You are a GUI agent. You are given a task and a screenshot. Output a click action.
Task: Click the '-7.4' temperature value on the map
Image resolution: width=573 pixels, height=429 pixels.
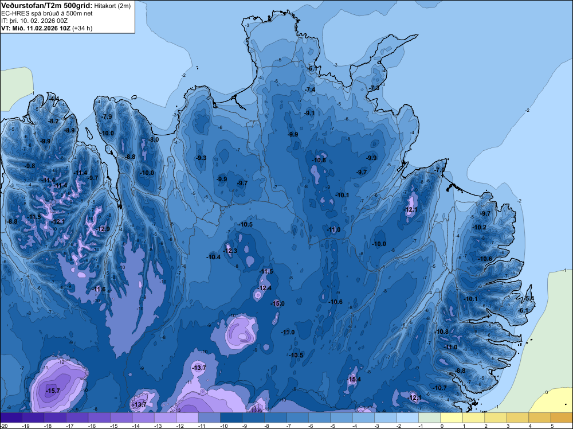(310, 89)
